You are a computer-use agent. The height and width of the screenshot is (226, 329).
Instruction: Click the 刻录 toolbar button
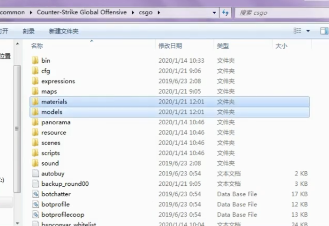point(29,31)
